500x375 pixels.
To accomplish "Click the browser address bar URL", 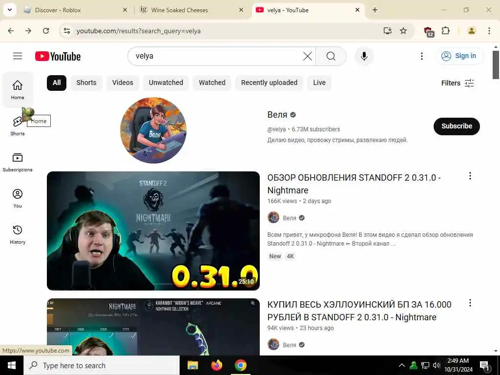I will click(138, 31).
